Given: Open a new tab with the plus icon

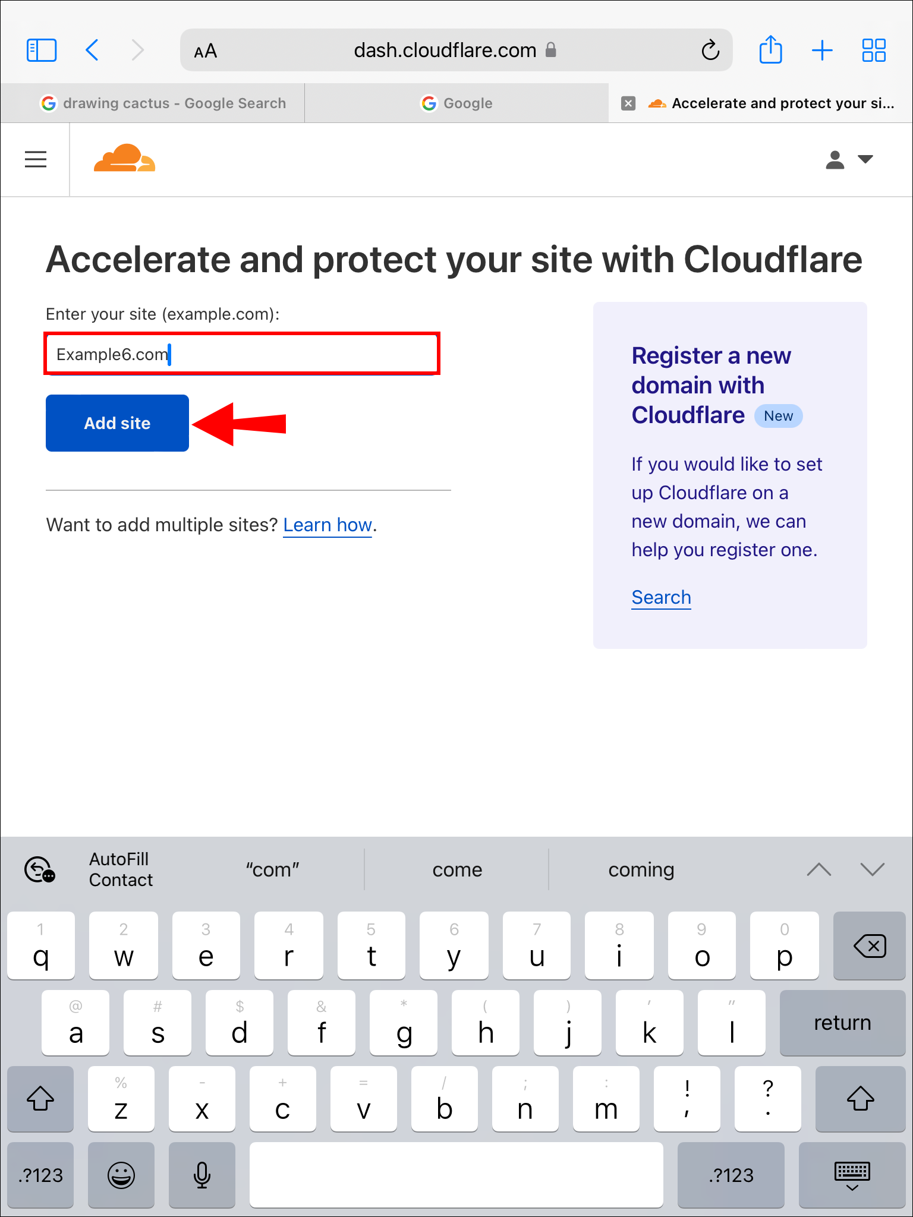Looking at the screenshot, I should pos(822,50).
